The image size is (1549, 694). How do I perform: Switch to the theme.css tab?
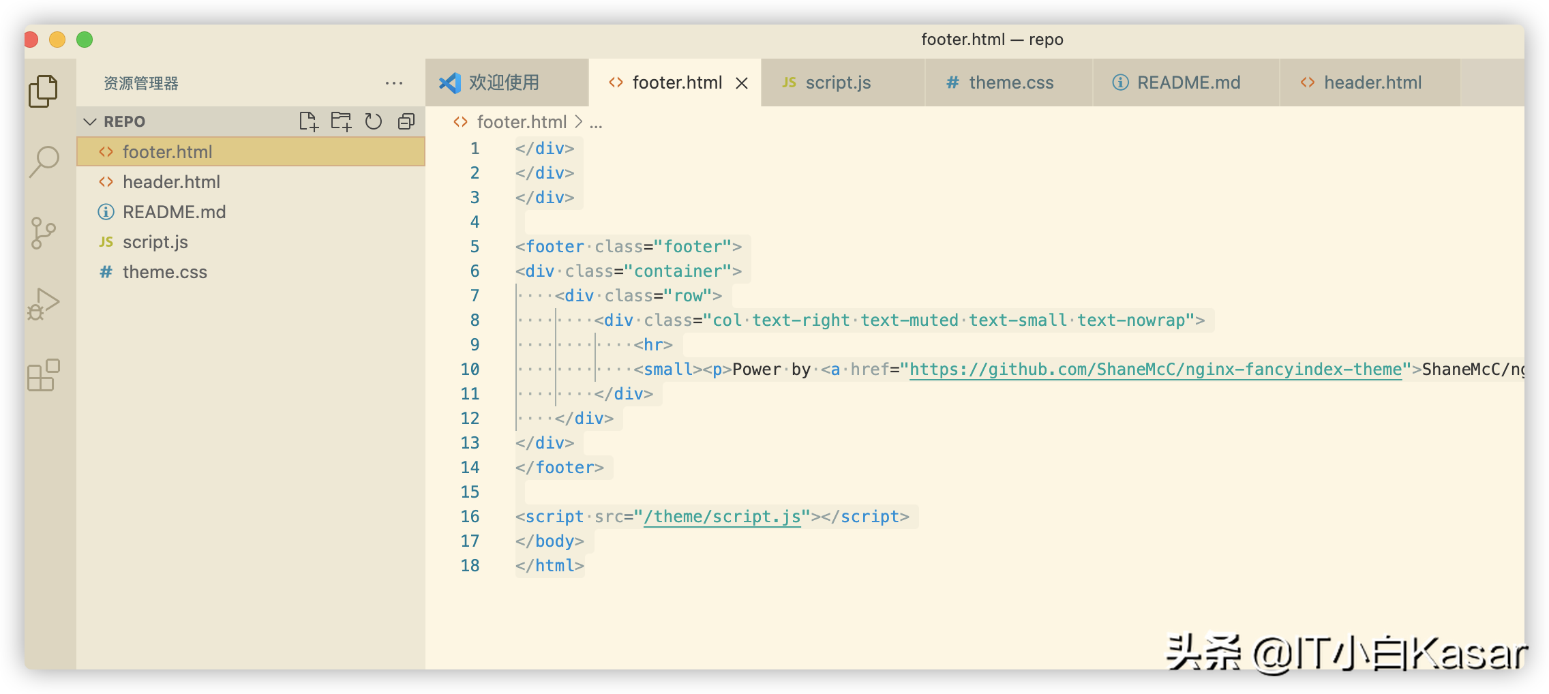(x=1009, y=82)
